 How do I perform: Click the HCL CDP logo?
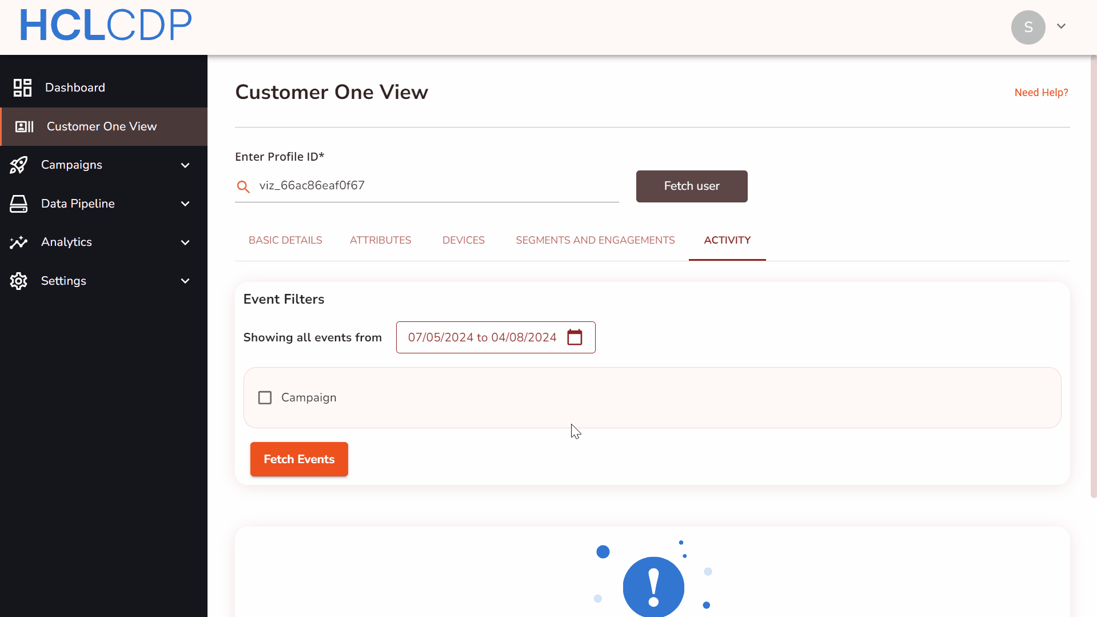(106, 26)
